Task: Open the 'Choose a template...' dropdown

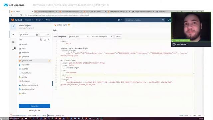Action: (x=102, y=37)
